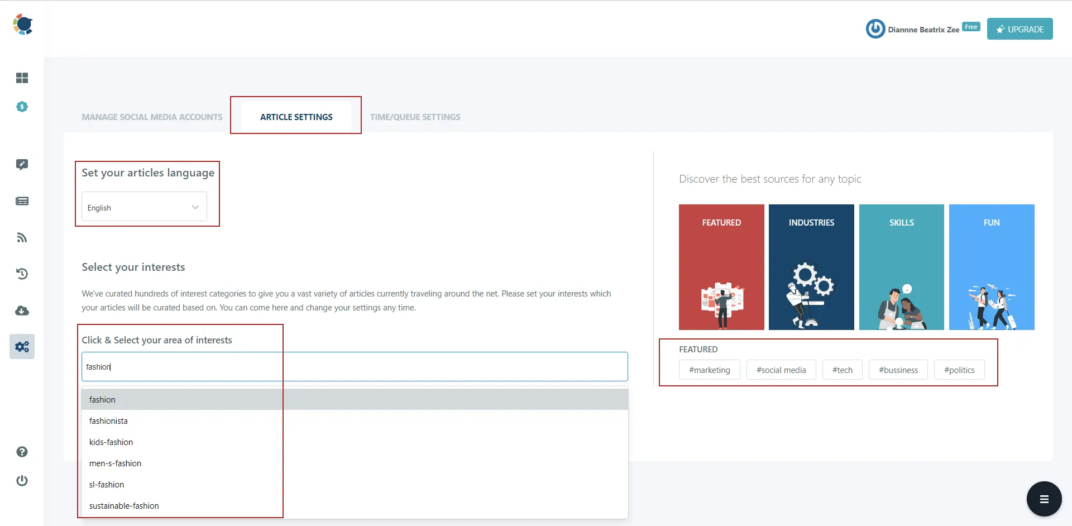Screen dimensions: 1072x526
Task: Click the UPGRADE button
Action: click(x=1020, y=28)
